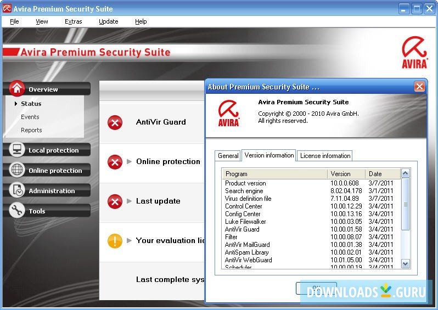
Task: Click date 3/1/2011 for Search engine
Action: [x=381, y=191]
